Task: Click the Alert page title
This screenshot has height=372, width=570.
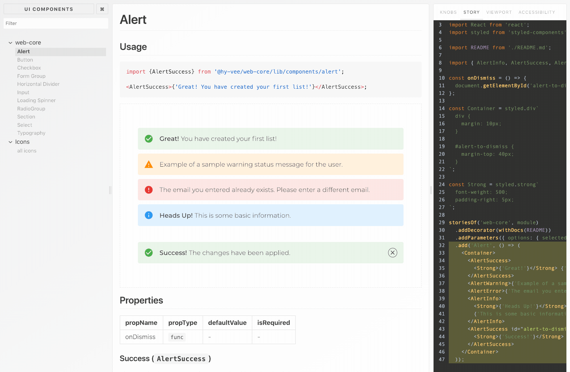Action: [x=133, y=20]
